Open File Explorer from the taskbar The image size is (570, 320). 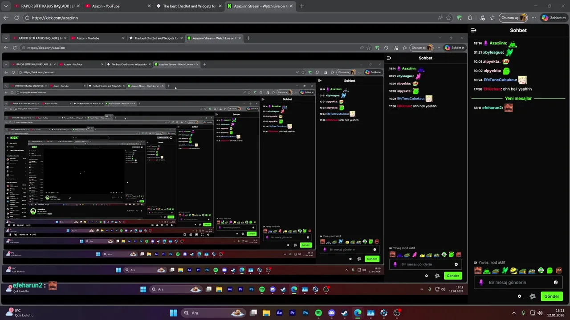coord(266,313)
